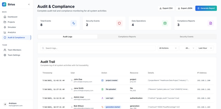Collapse the sidebar using the chevron
Screen dimensions: 221x109
pyautogui.click(x=29, y=4)
